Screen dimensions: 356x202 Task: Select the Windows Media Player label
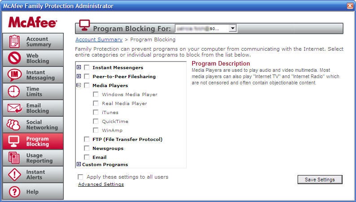click(x=130, y=94)
